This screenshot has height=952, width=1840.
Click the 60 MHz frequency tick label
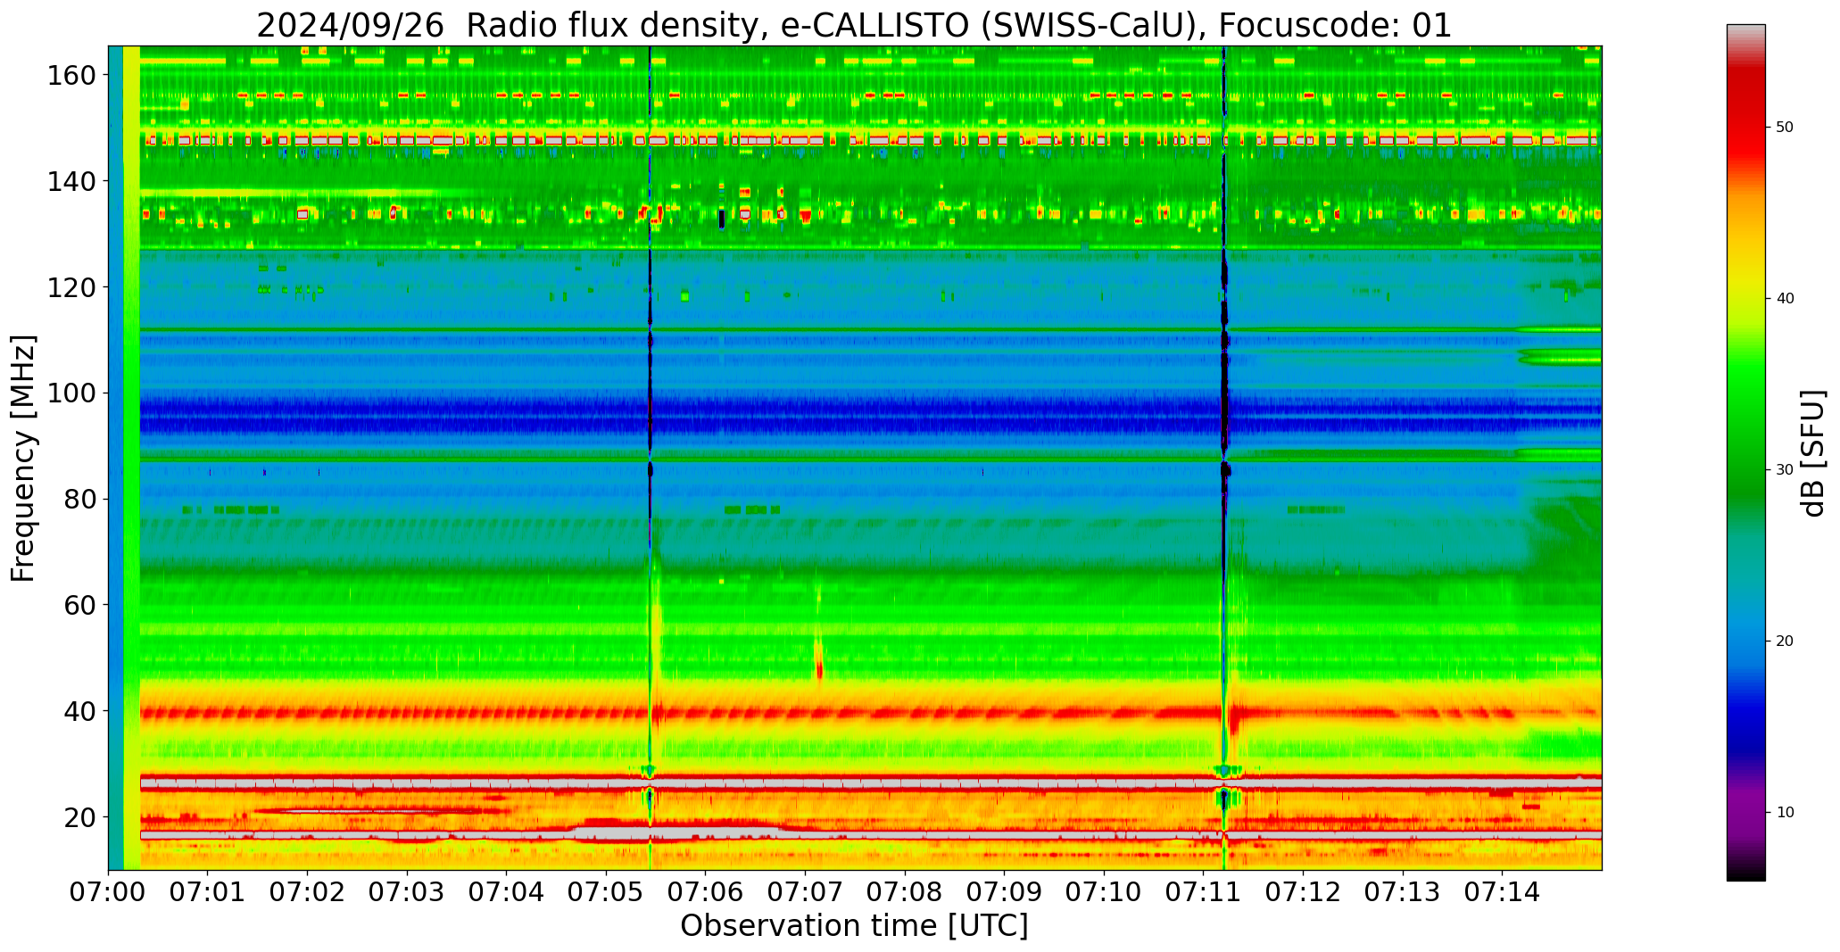pyautogui.click(x=80, y=605)
